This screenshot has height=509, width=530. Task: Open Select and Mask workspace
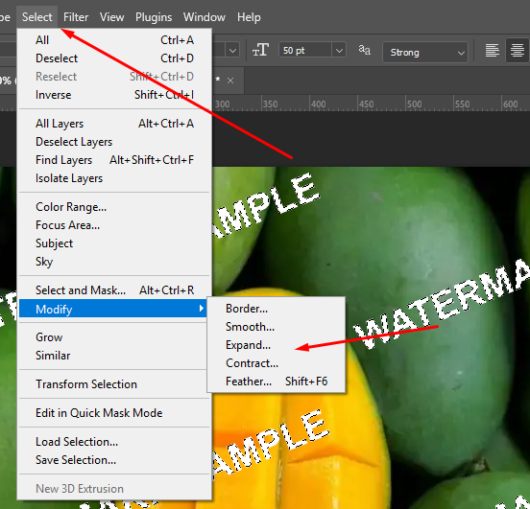click(115, 290)
